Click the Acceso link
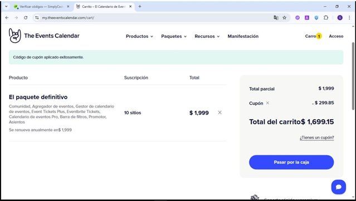356x201 pixels. pos(336,36)
